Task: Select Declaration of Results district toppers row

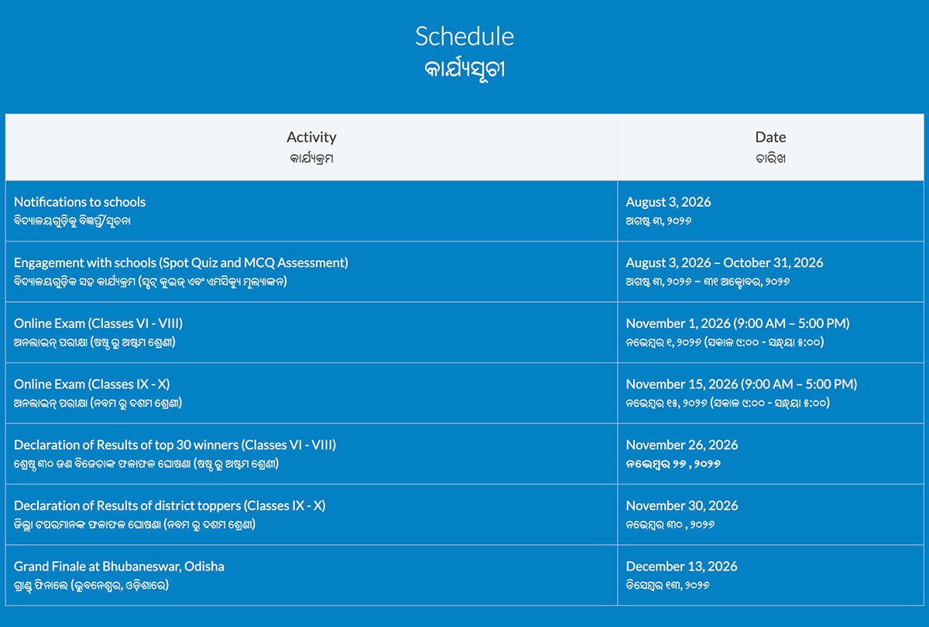Action: click(311, 514)
